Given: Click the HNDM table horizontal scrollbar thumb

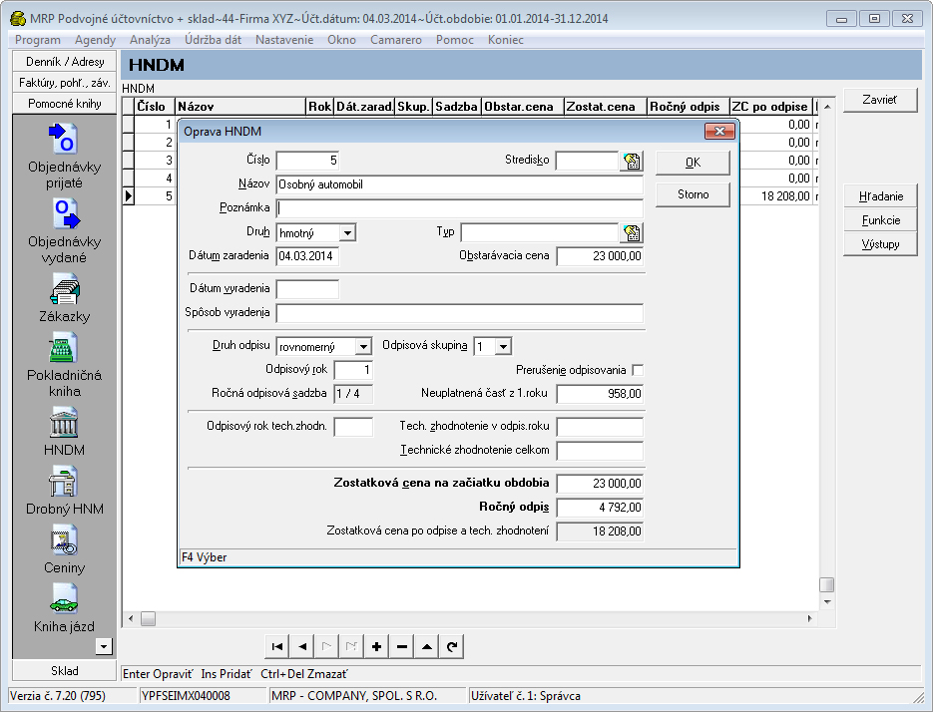Looking at the screenshot, I should tap(148, 619).
